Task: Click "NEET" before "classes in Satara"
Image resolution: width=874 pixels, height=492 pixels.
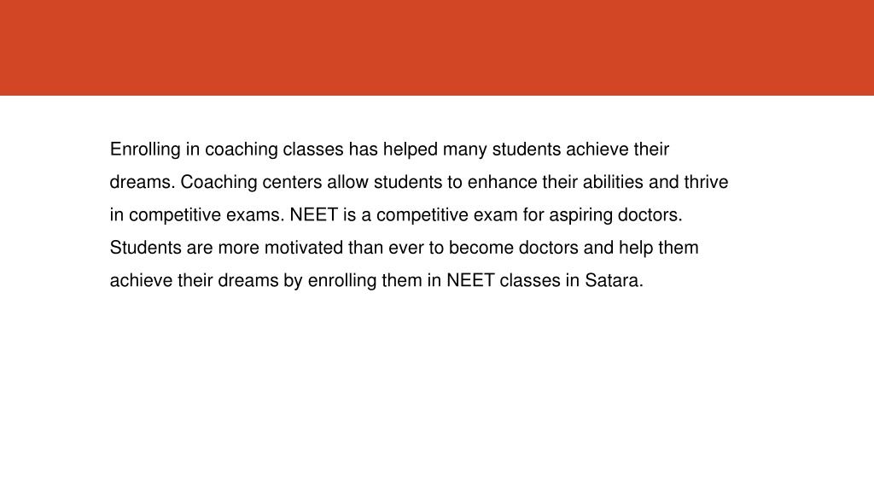Action: [x=470, y=280]
